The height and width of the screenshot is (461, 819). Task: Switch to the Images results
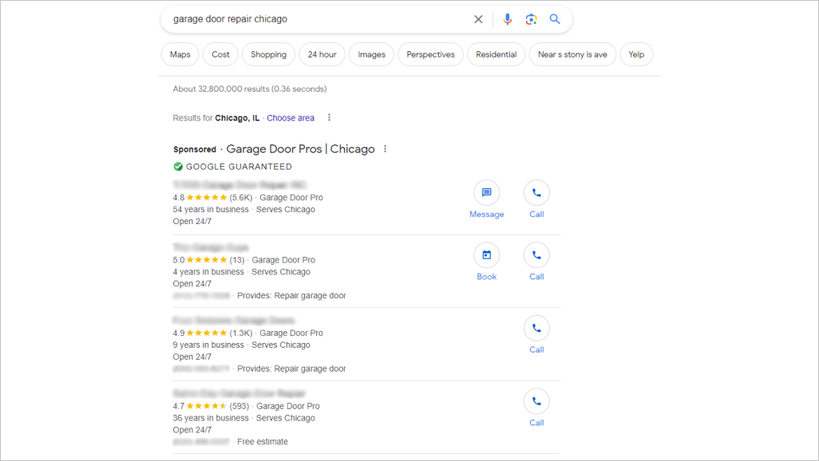[371, 54]
